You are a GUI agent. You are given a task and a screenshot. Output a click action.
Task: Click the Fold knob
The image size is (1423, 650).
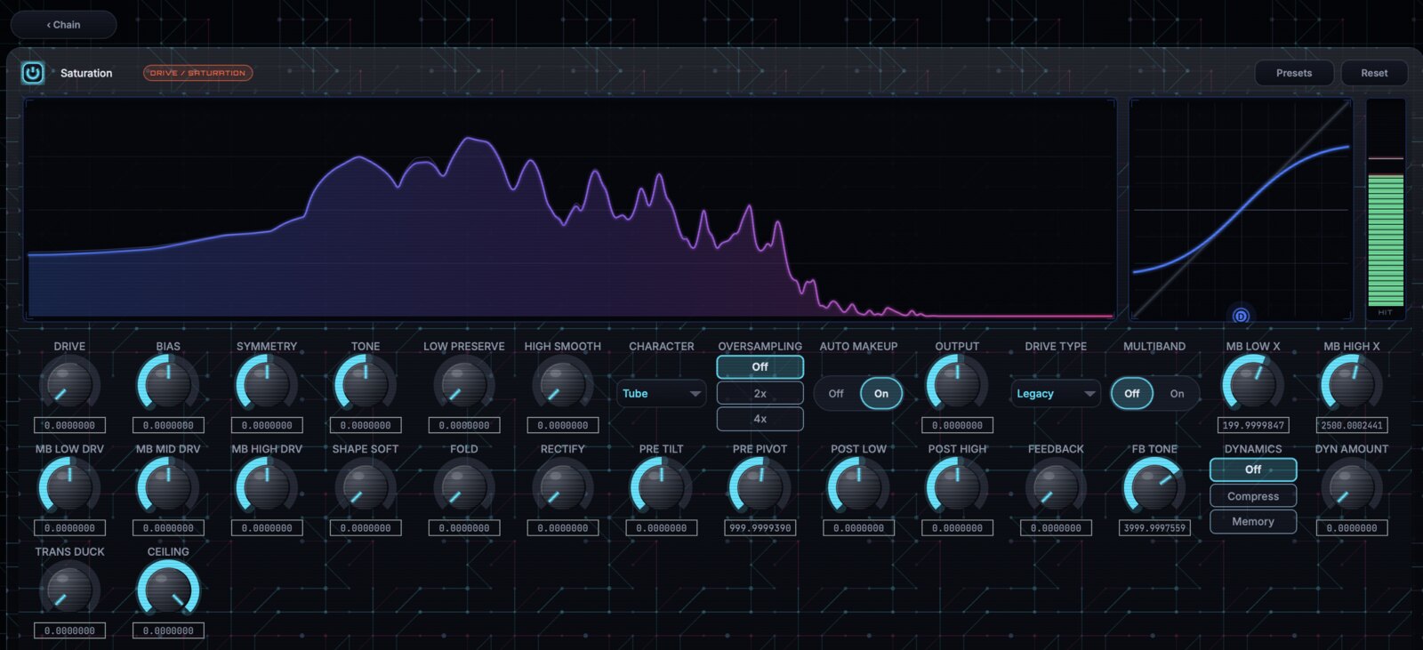pyautogui.click(x=463, y=487)
